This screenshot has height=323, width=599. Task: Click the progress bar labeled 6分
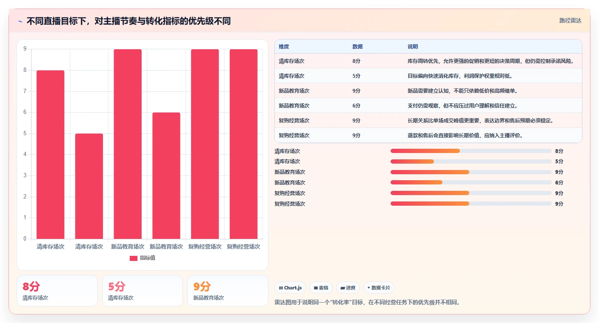[x=471, y=182]
